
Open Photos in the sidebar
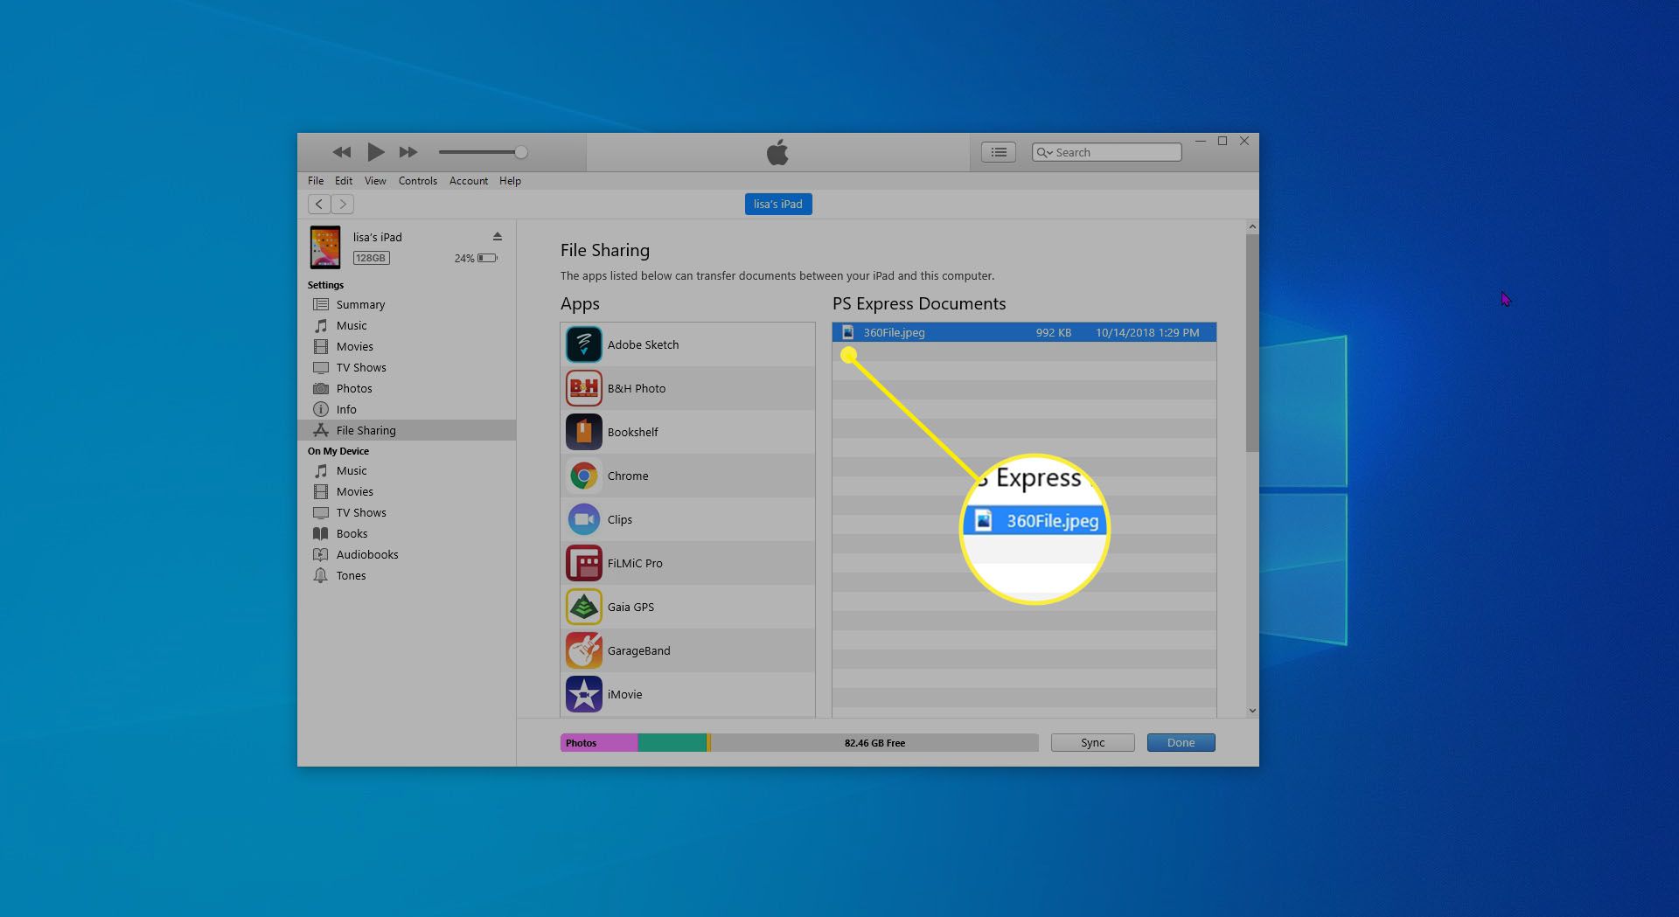[407, 388]
